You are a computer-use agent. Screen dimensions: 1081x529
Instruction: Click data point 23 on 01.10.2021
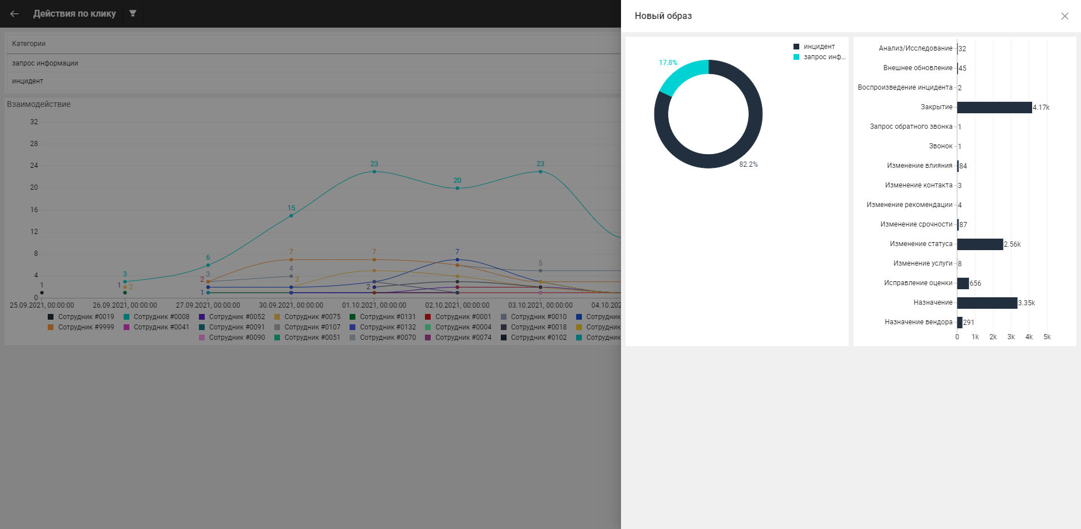(374, 171)
